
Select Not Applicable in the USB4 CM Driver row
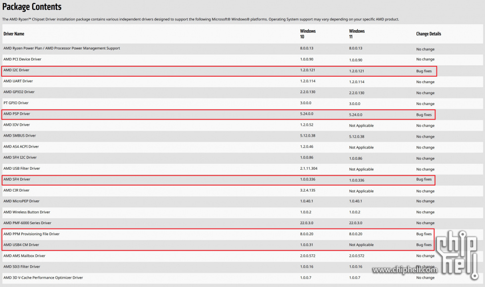click(x=361, y=244)
